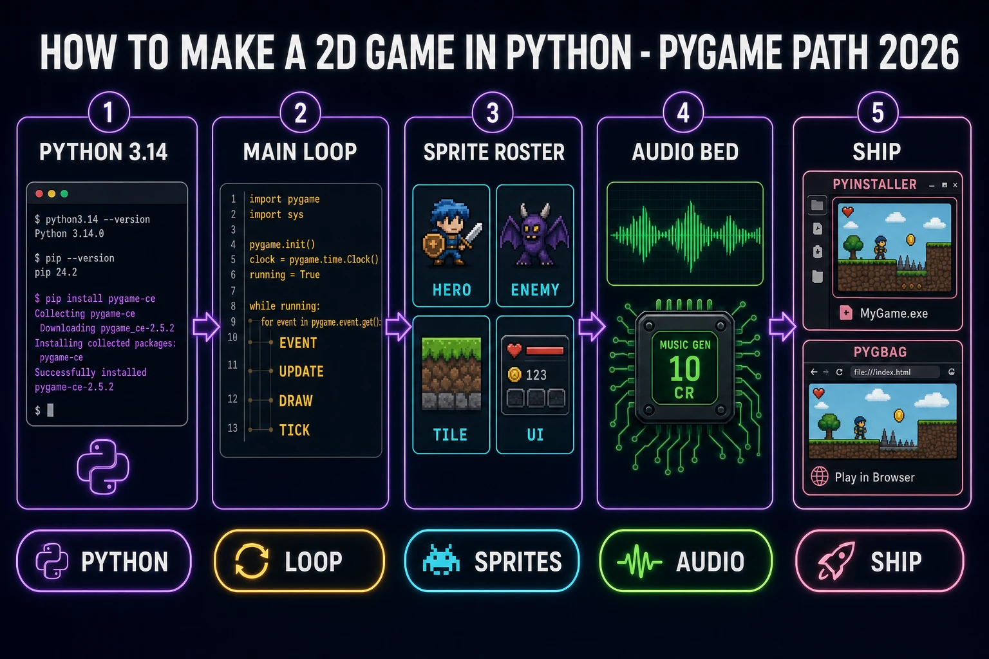Click the PyInstaller game preview thumbnail
The width and height of the screenshot is (989, 659).
[894, 248]
